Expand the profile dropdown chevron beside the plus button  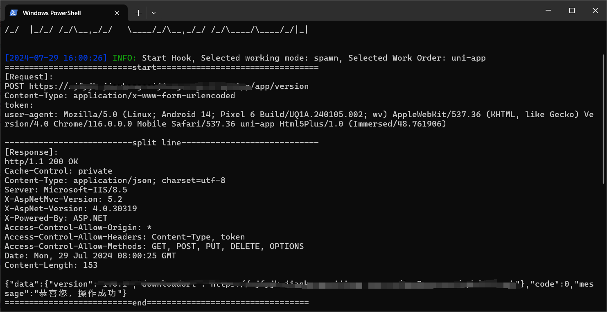pos(153,13)
